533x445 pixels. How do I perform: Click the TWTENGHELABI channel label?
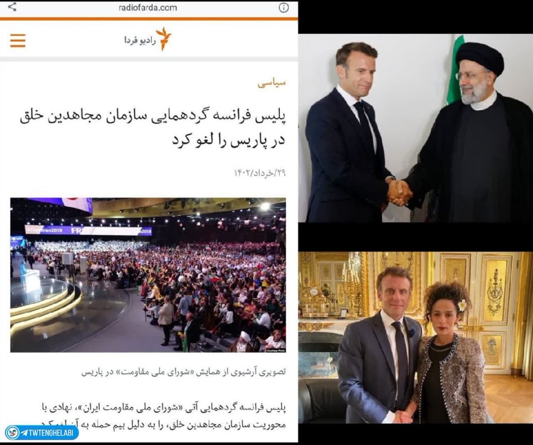tap(51, 433)
